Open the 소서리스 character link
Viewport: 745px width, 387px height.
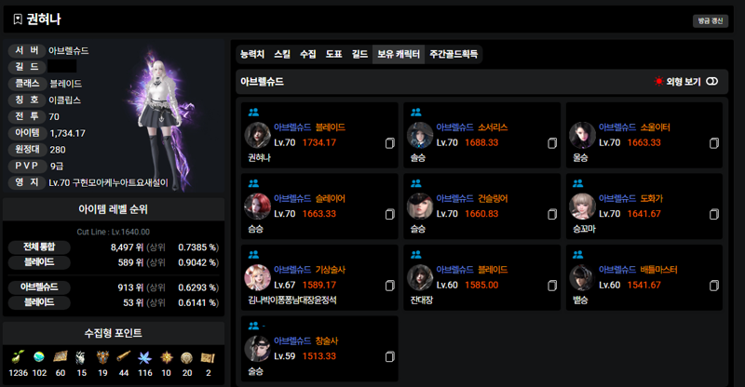click(472, 127)
